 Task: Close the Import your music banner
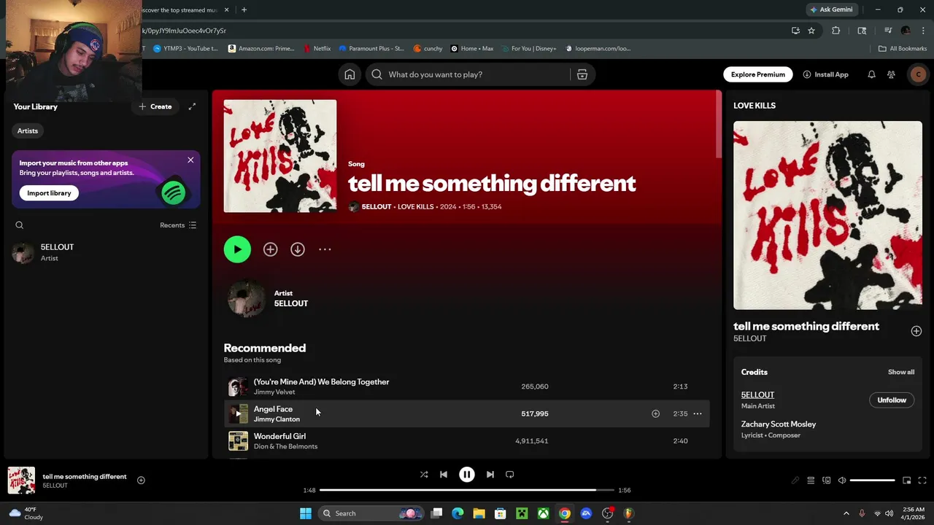coord(190,160)
